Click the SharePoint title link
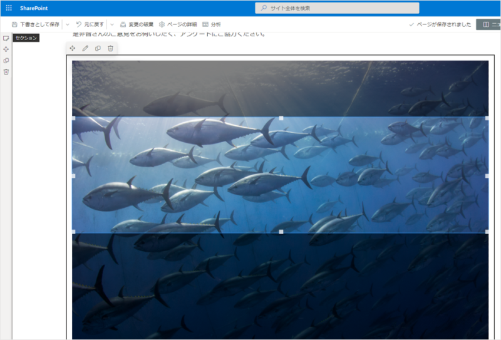 (34, 8)
